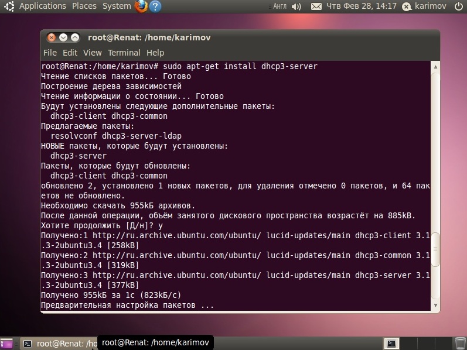Open the karimov user status menu

coord(424,6)
